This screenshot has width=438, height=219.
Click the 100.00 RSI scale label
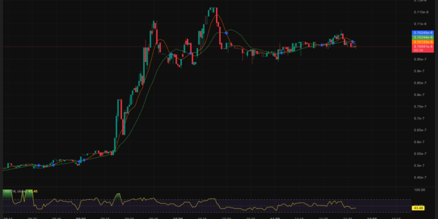(x=419, y=190)
